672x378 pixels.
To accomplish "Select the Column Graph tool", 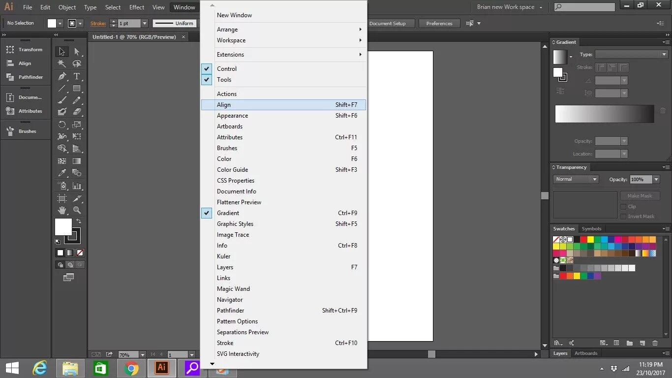I will pos(77,186).
